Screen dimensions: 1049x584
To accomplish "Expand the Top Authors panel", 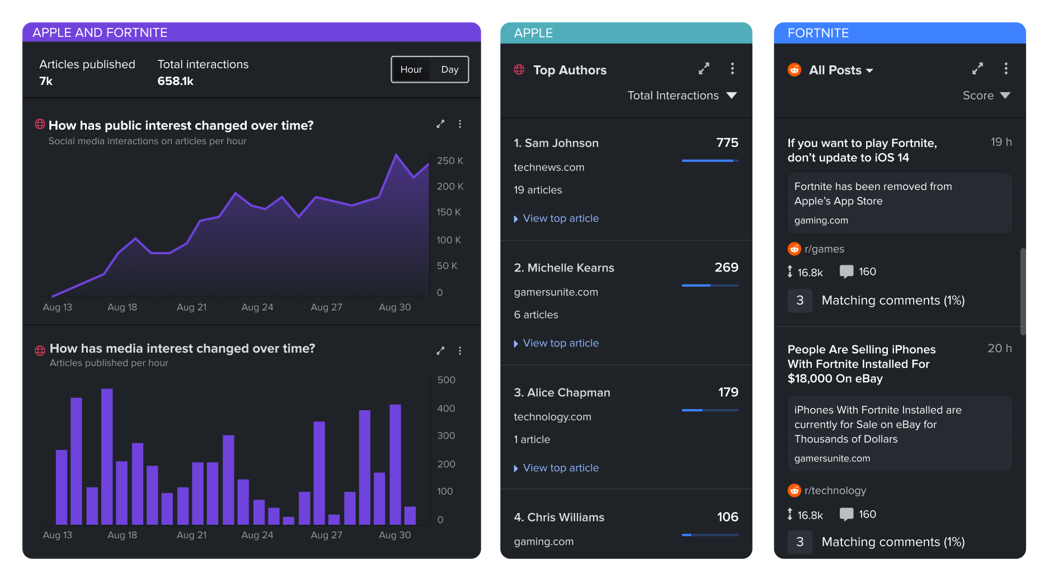I will pos(704,69).
